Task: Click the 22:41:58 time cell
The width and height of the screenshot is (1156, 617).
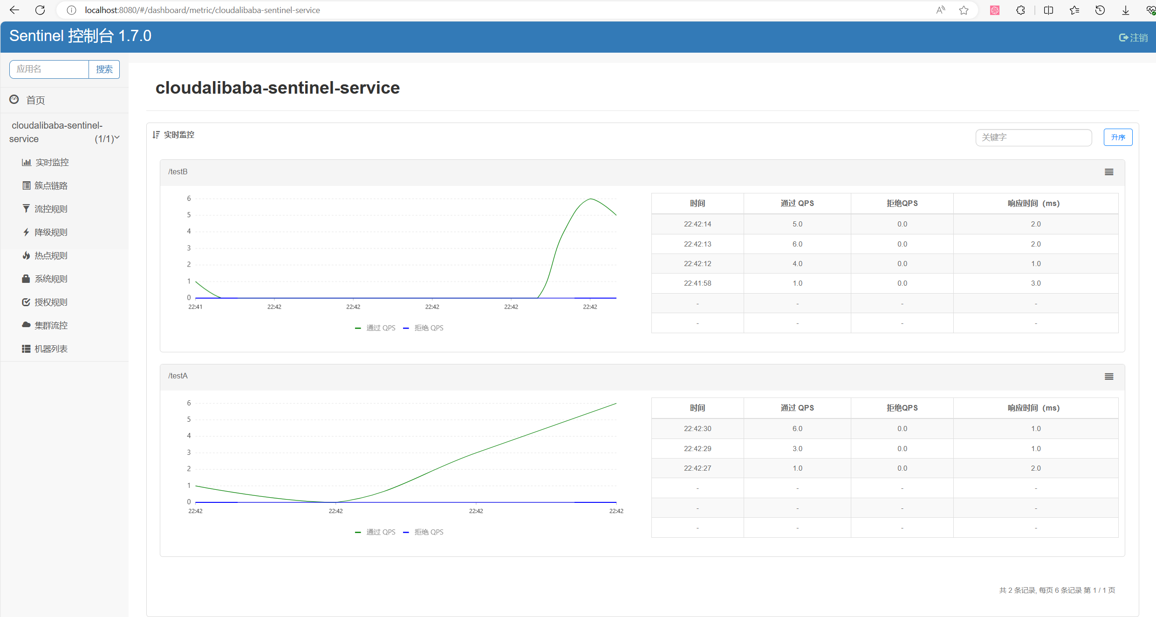Action: point(698,283)
